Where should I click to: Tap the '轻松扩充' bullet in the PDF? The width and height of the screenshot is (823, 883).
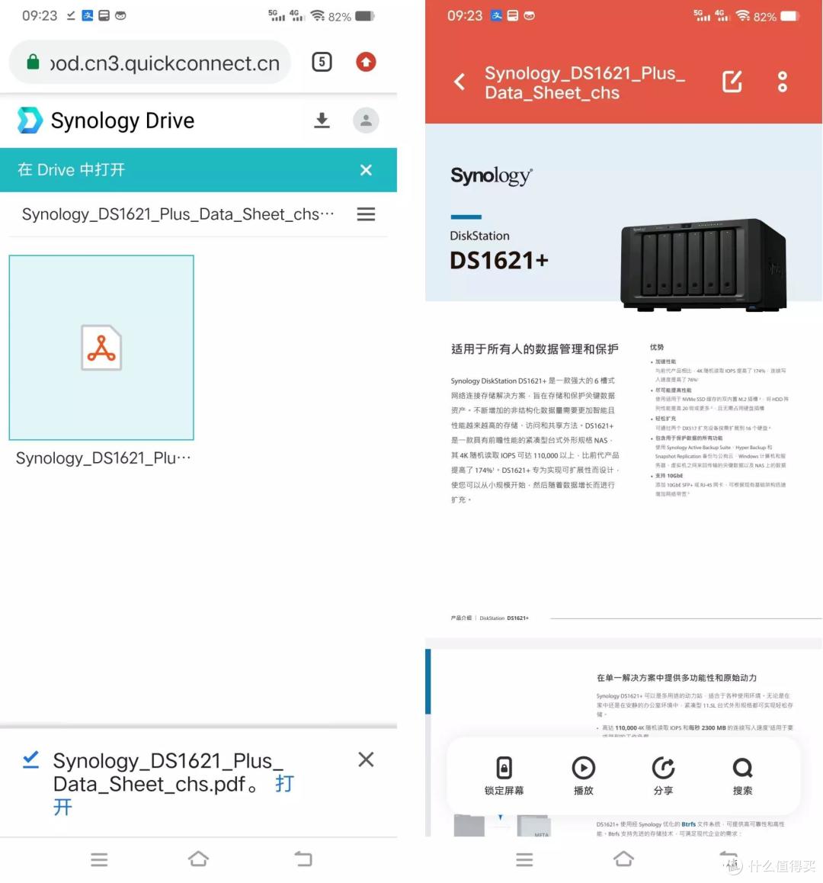point(665,419)
